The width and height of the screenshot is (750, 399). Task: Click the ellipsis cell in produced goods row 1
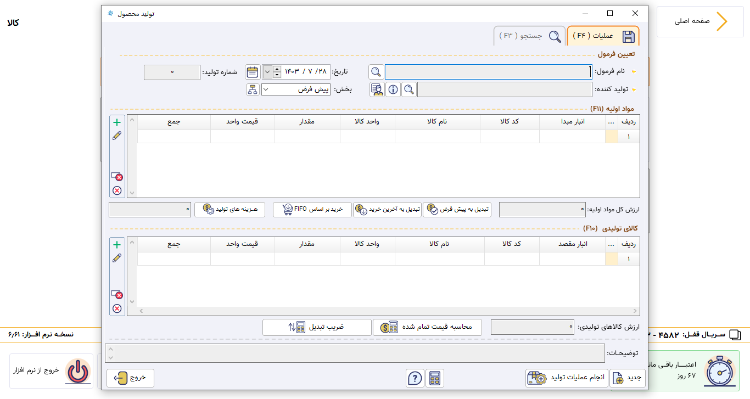tap(612, 259)
